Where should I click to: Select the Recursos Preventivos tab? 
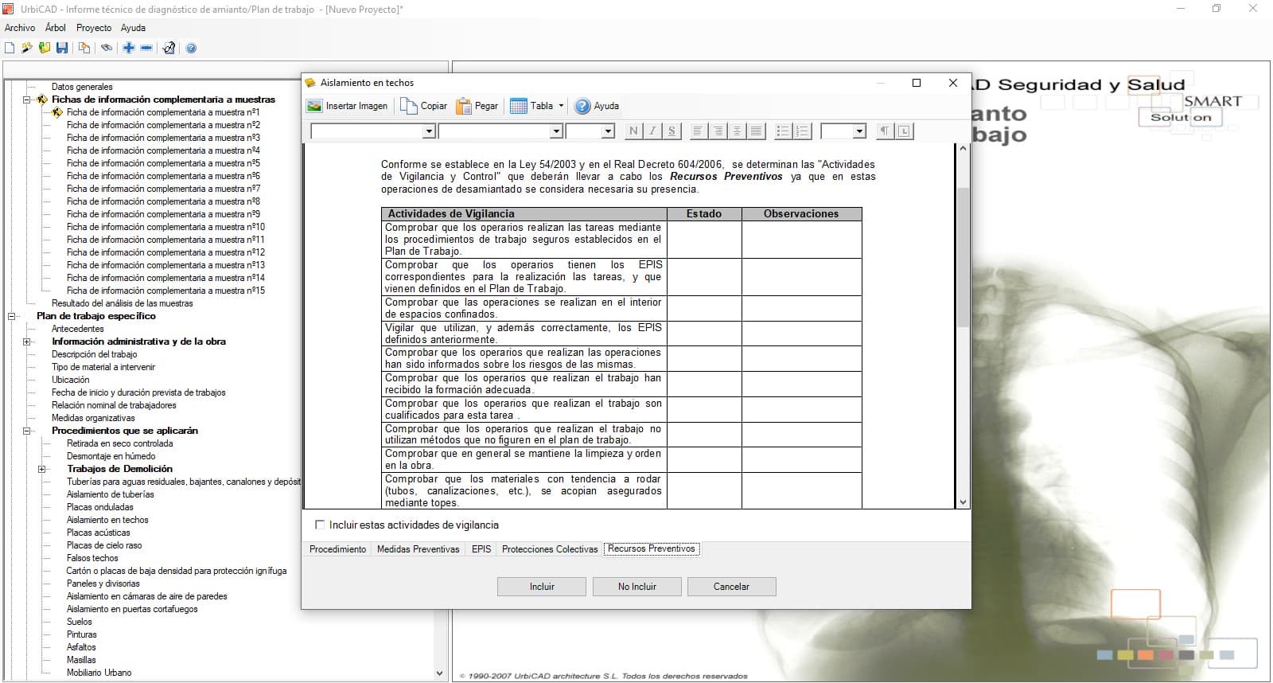pyautogui.click(x=652, y=548)
